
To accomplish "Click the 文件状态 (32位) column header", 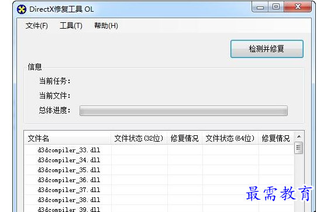I will coord(139,138).
